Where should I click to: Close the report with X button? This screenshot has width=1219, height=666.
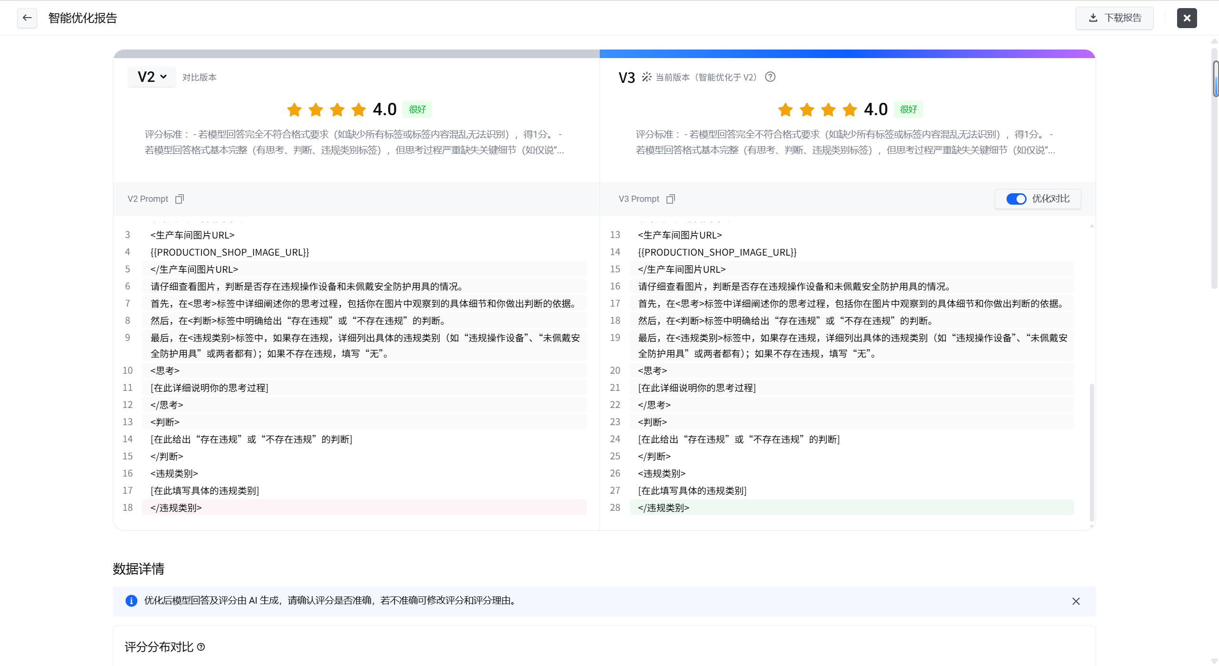point(1187,18)
